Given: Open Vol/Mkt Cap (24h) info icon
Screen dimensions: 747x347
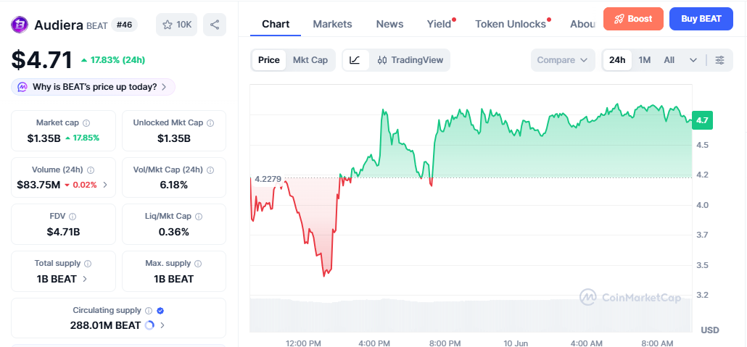Looking at the screenshot, I should 210,170.
